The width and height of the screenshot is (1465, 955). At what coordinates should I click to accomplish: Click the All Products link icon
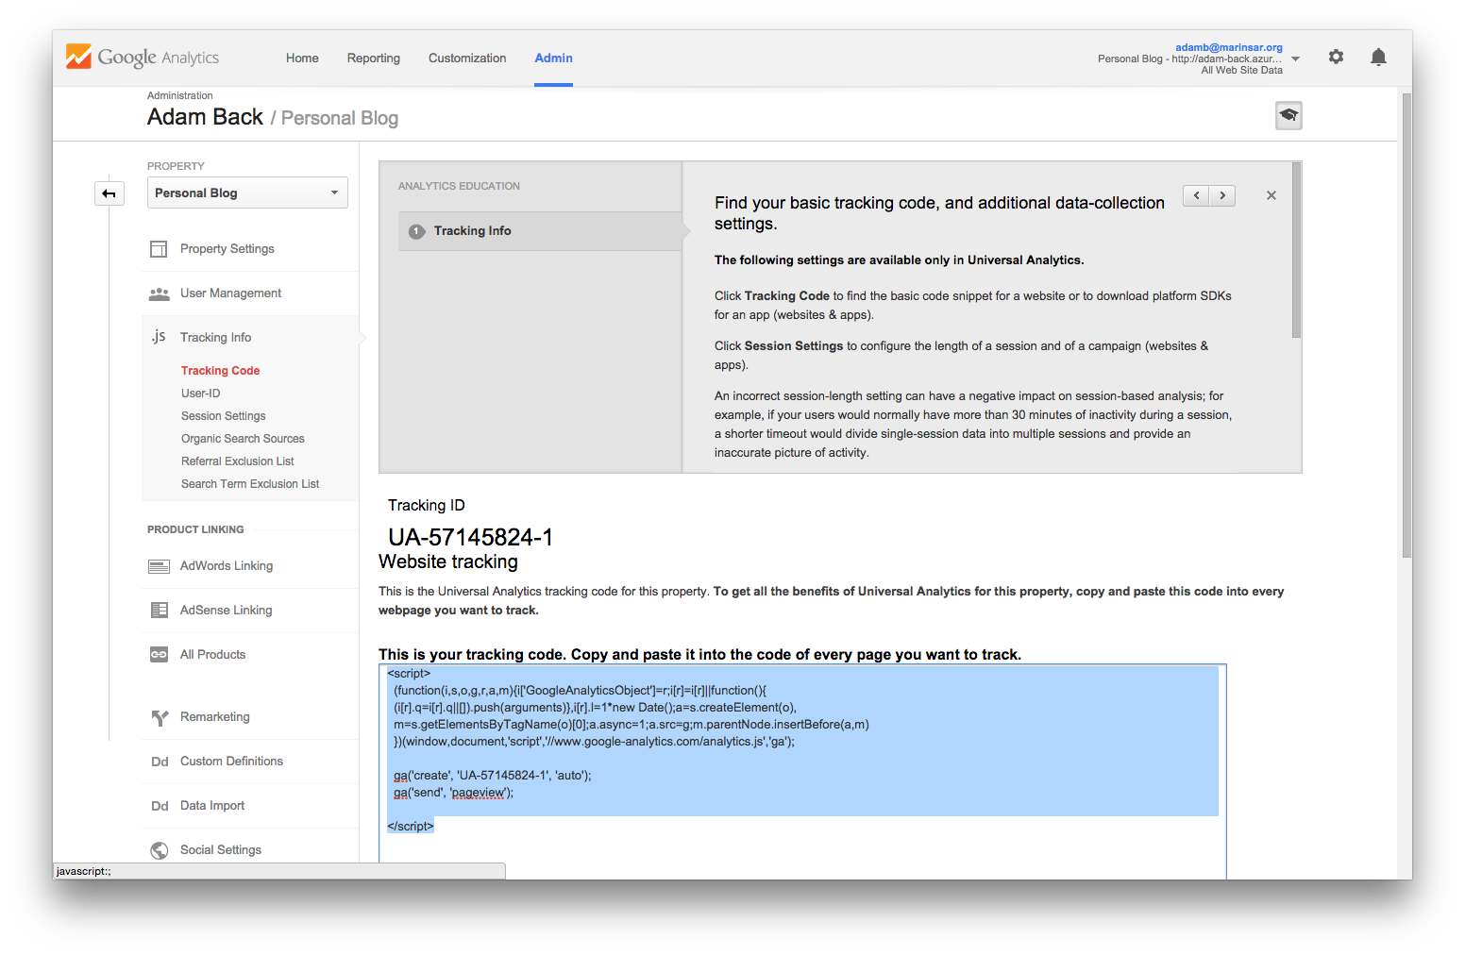pyautogui.click(x=159, y=655)
